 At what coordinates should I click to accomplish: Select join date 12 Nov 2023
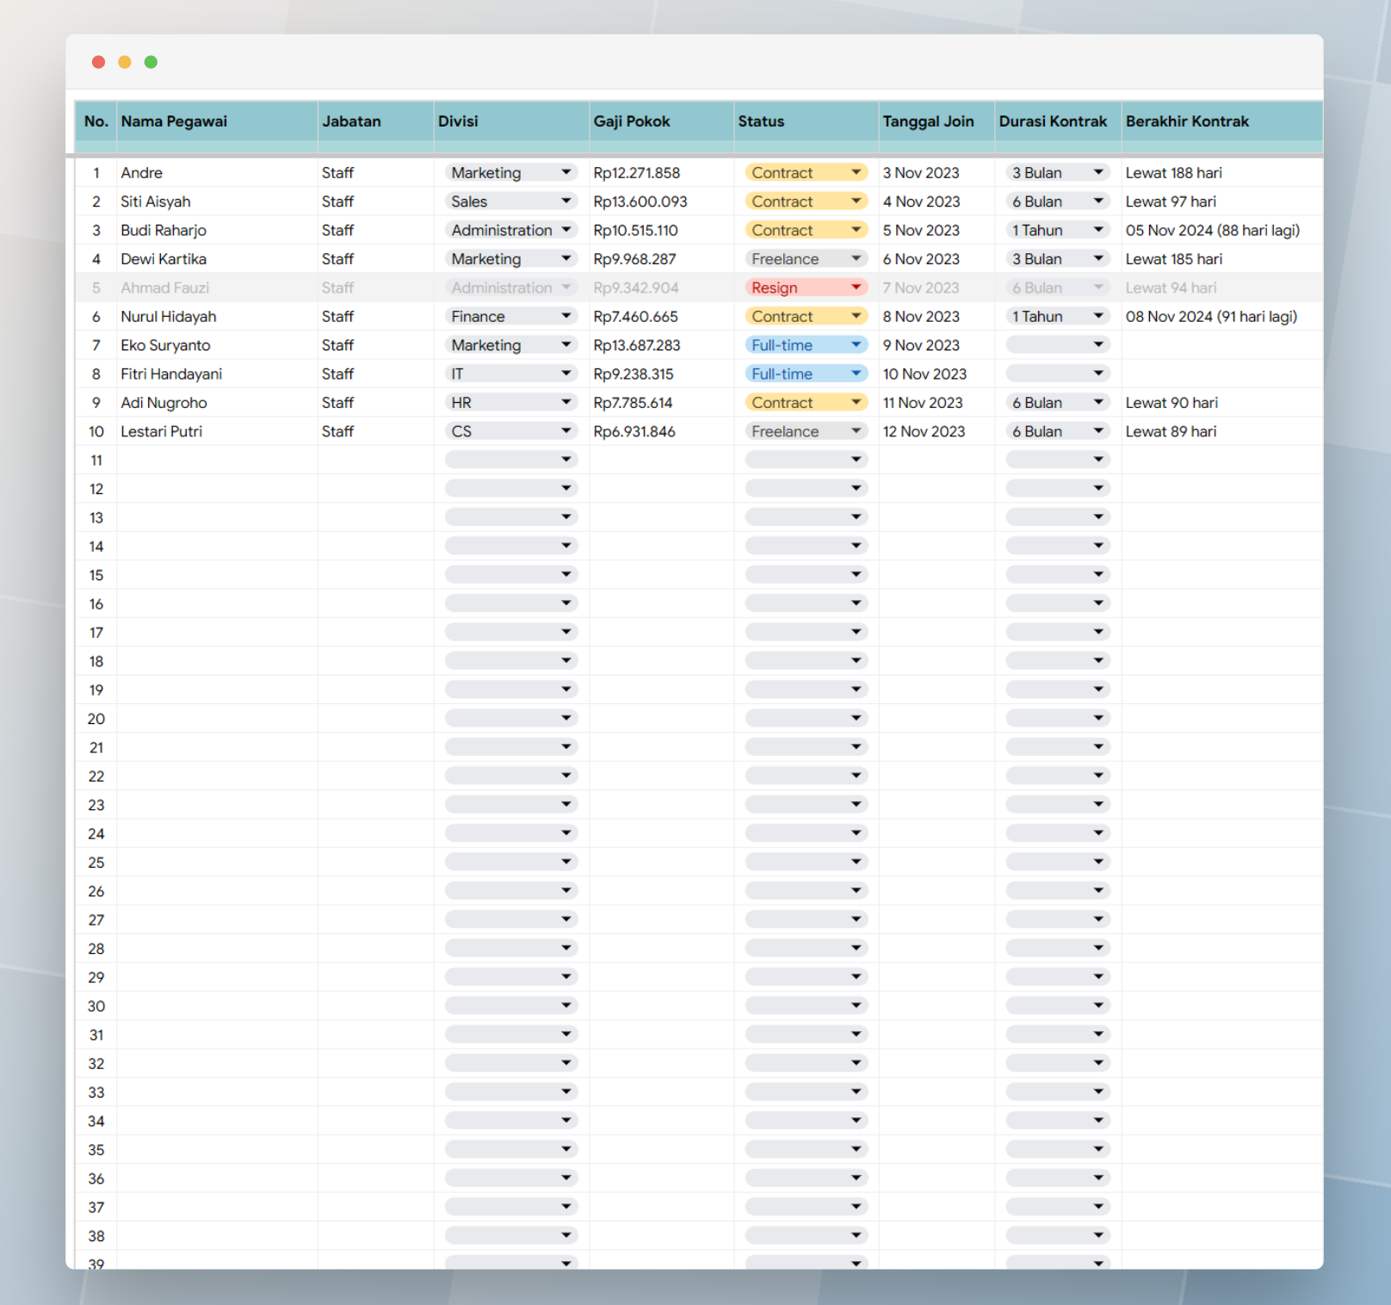click(x=937, y=431)
